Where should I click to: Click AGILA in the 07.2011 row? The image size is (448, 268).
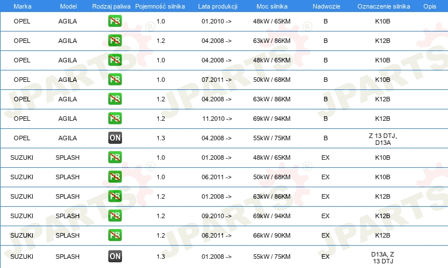click(68, 80)
